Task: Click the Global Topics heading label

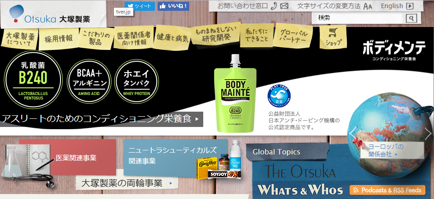Action: [276, 152]
